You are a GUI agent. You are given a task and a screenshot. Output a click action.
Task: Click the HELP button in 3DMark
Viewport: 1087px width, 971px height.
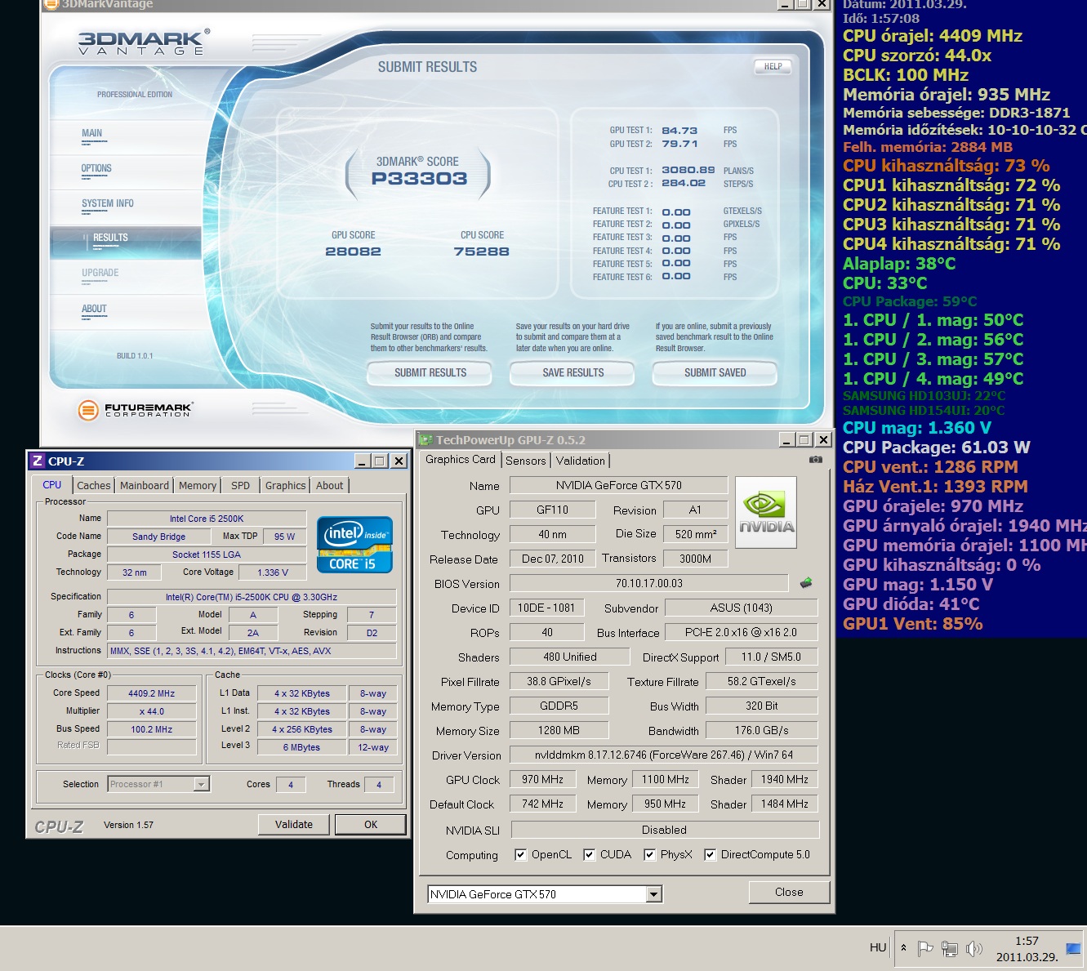tap(773, 66)
